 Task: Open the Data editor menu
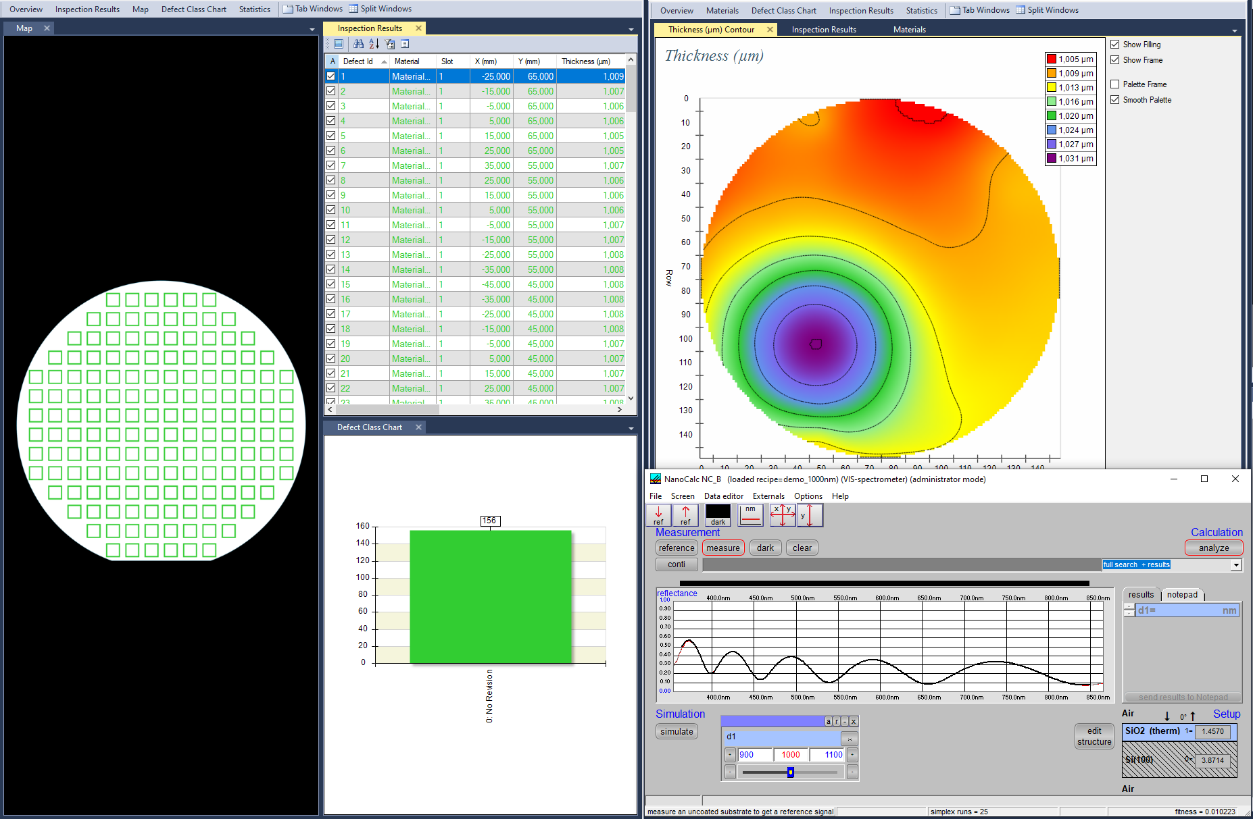point(723,496)
